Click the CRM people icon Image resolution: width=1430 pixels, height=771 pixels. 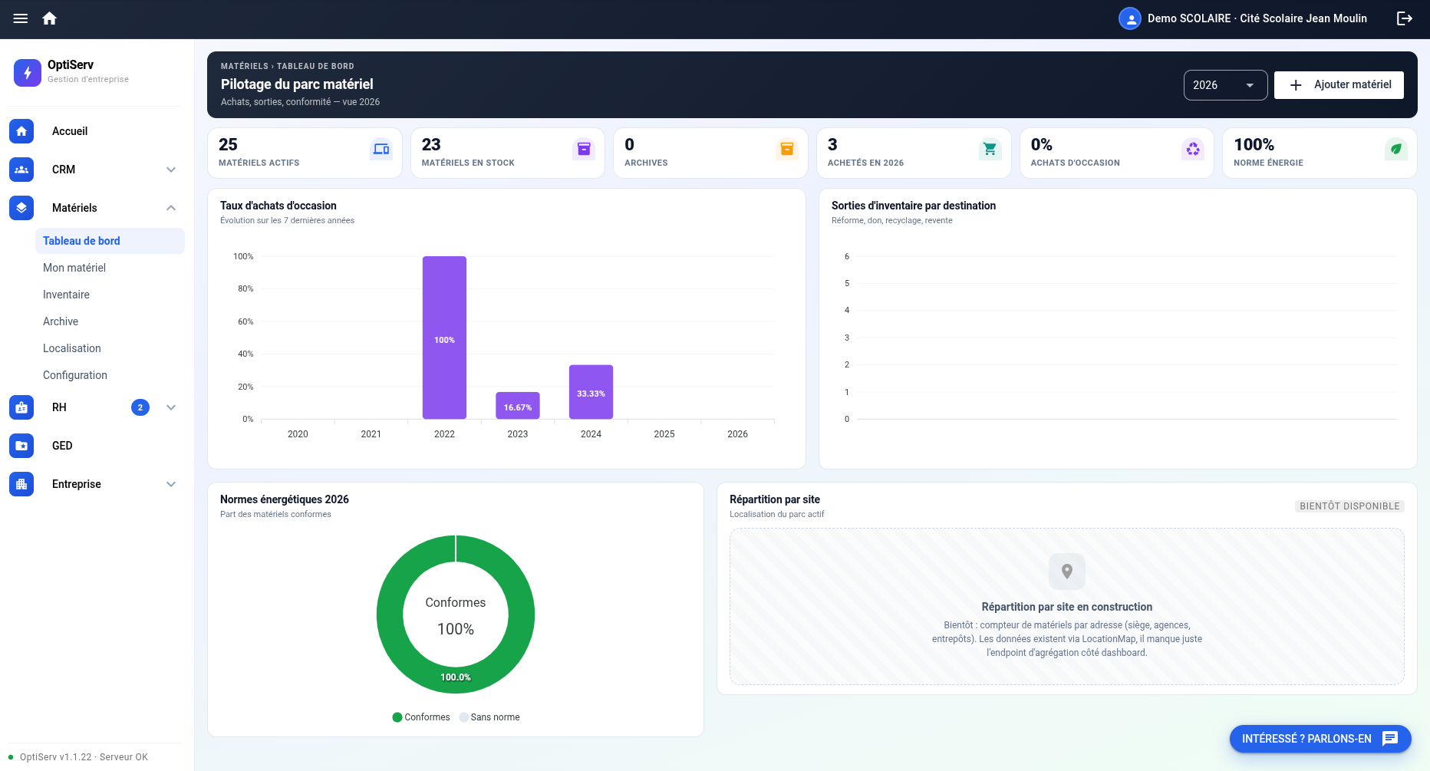pyautogui.click(x=21, y=170)
